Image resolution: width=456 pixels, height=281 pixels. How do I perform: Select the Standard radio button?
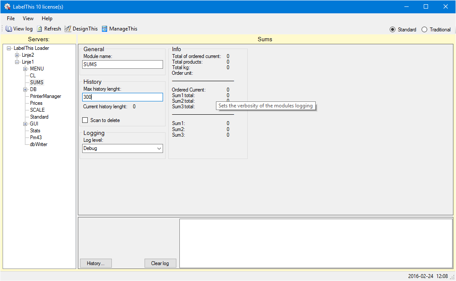tap(392, 30)
